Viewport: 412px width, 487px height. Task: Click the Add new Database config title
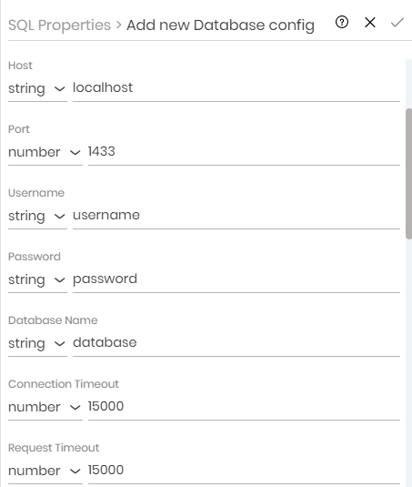click(x=221, y=25)
